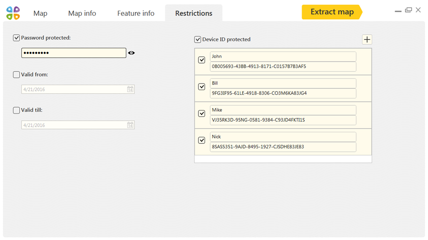
Task: Go to the Map info tab
Action: 82,13
